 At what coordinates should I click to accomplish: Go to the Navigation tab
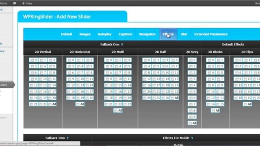[147, 34]
